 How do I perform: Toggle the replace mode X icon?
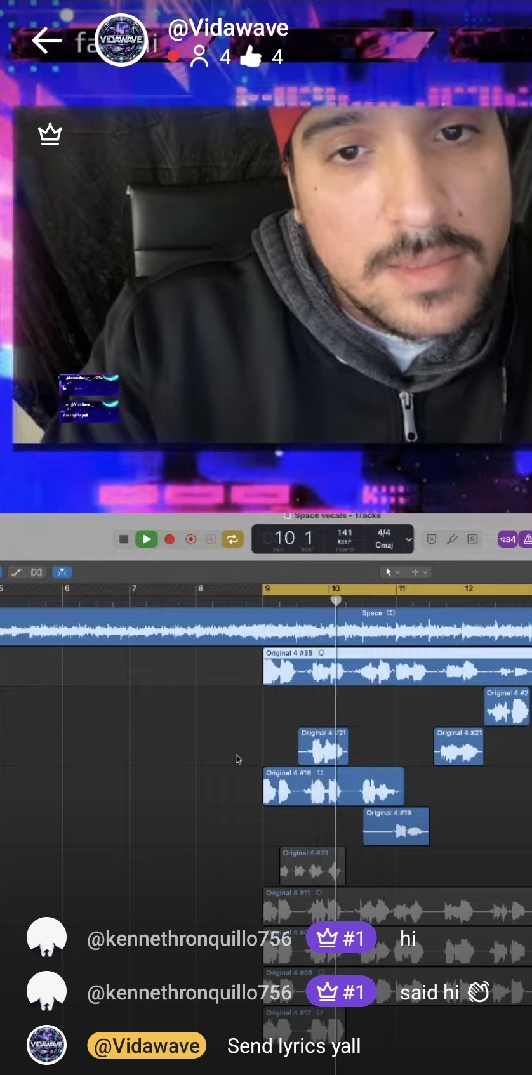point(432,539)
